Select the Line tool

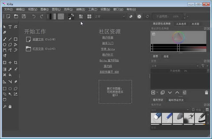coord(10,39)
